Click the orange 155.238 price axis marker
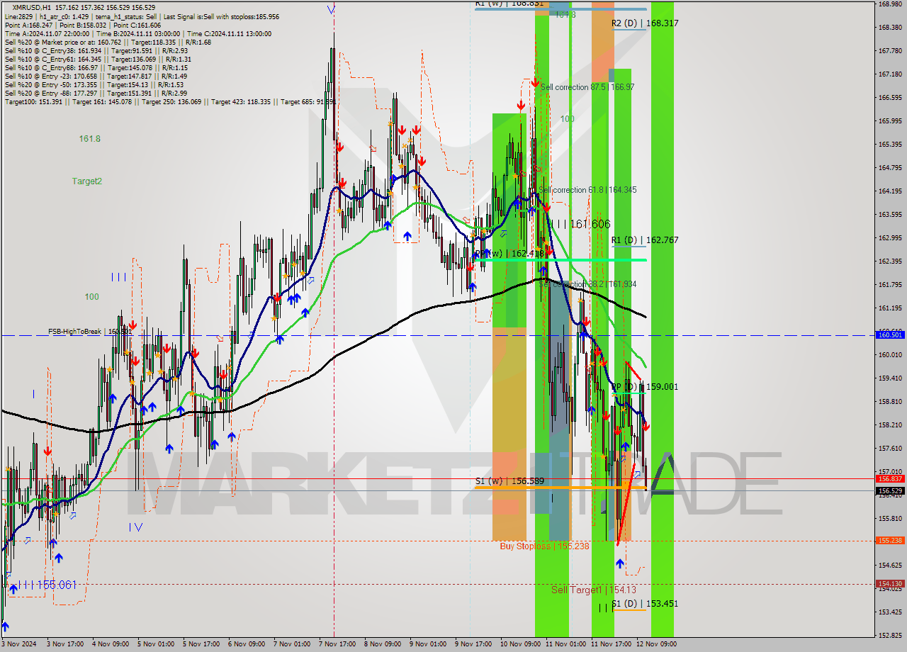This screenshot has height=652, width=907. (x=890, y=540)
